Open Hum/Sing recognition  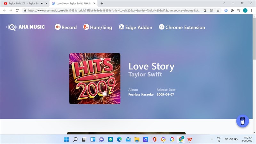pyautogui.click(x=98, y=27)
